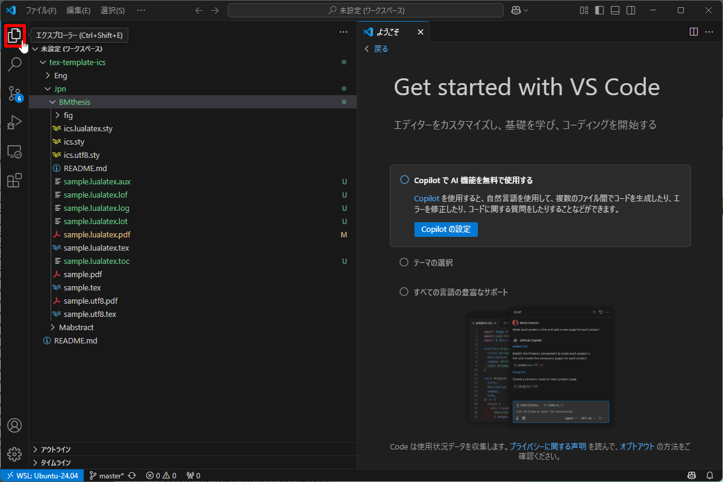Open ics.lualatex.sty file
Image resolution: width=723 pixels, height=482 pixels.
88,128
